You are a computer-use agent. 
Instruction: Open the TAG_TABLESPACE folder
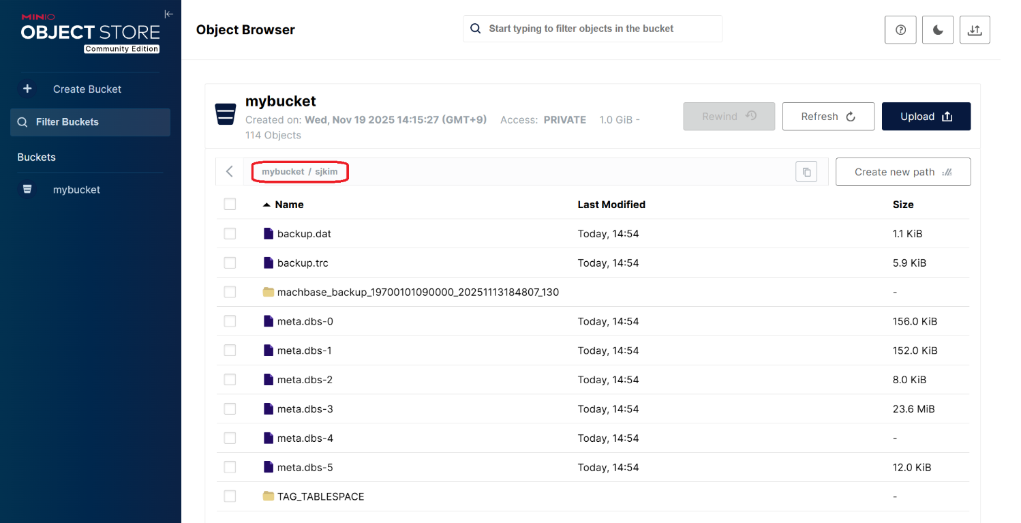pos(320,496)
